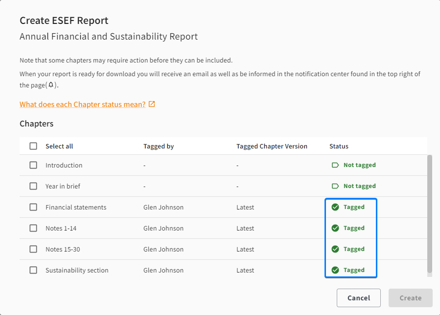Click the Not tagged icon for Year in brief
Viewport: 440px width, 315px height.
pyautogui.click(x=335, y=186)
